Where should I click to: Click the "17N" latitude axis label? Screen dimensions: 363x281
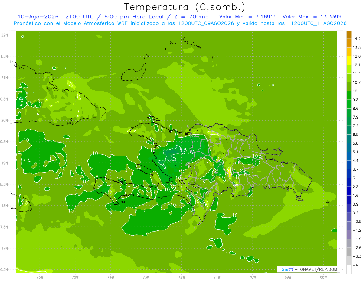(5, 248)
